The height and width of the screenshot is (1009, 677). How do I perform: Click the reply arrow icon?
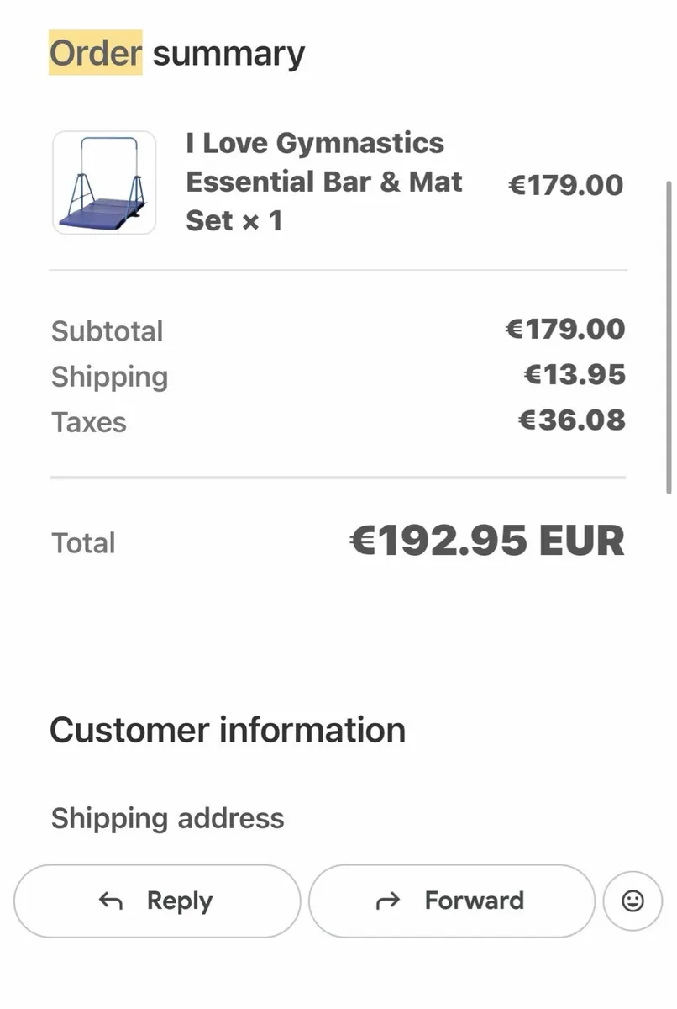[x=111, y=901]
